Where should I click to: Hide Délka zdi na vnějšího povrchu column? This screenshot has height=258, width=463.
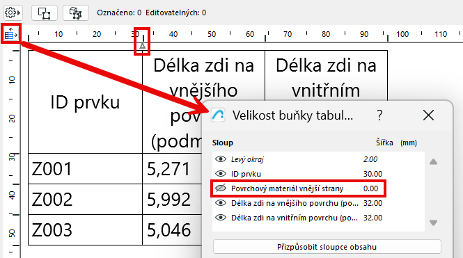click(x=221, y=203)
